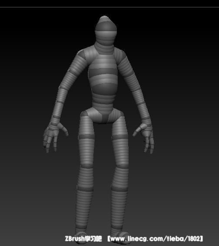Viewport: 219px width, 246px height.
Task: Select the knee band on the left-side leg
Action: click(87, 166)
